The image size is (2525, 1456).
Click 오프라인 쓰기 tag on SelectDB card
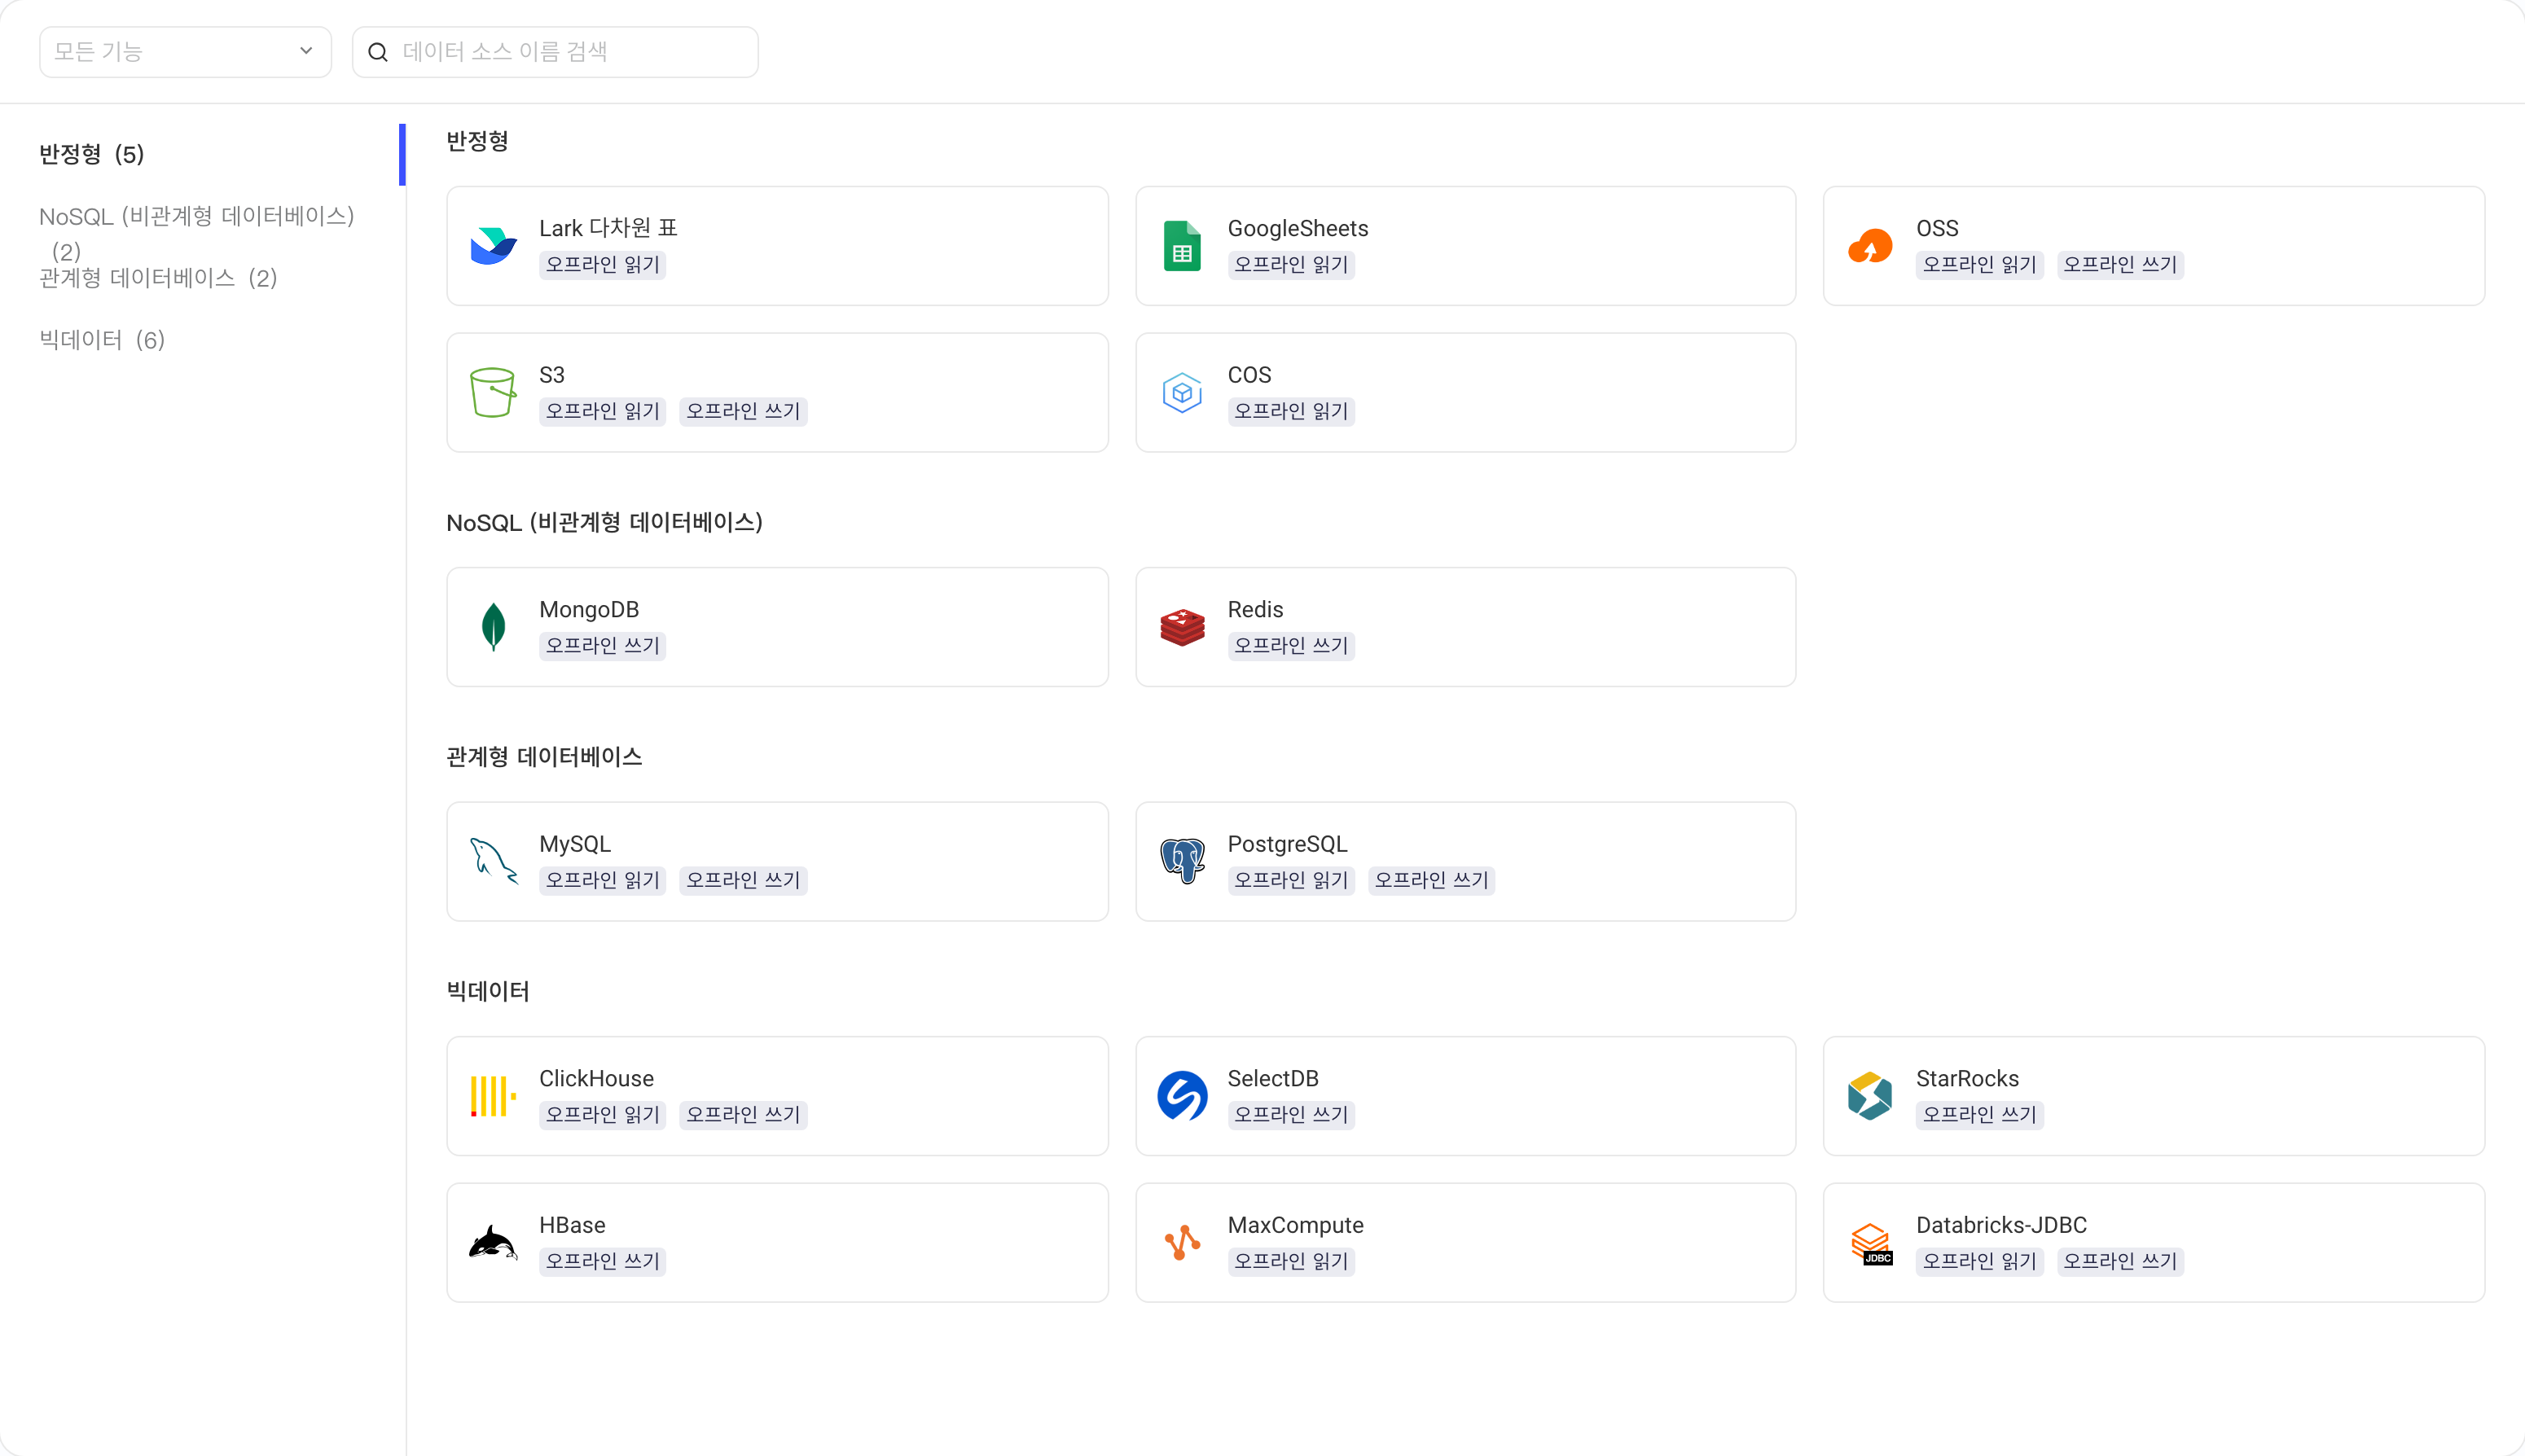click(1291, 1114)
